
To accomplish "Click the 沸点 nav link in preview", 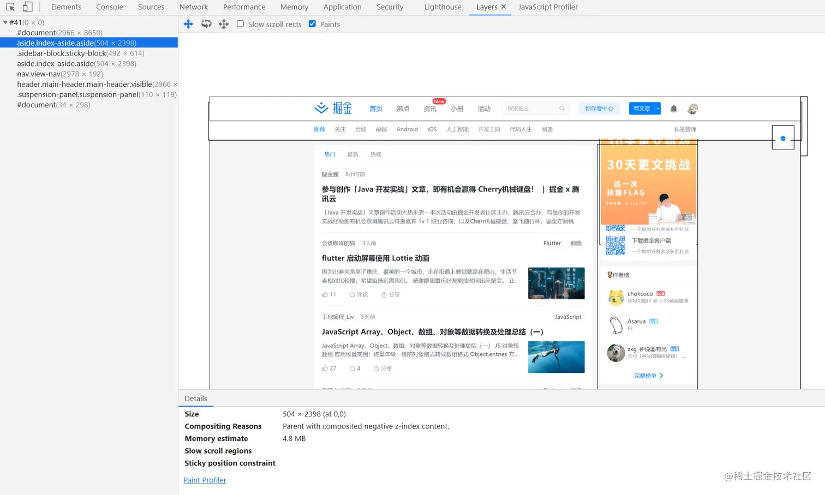I will coord(403,108).
